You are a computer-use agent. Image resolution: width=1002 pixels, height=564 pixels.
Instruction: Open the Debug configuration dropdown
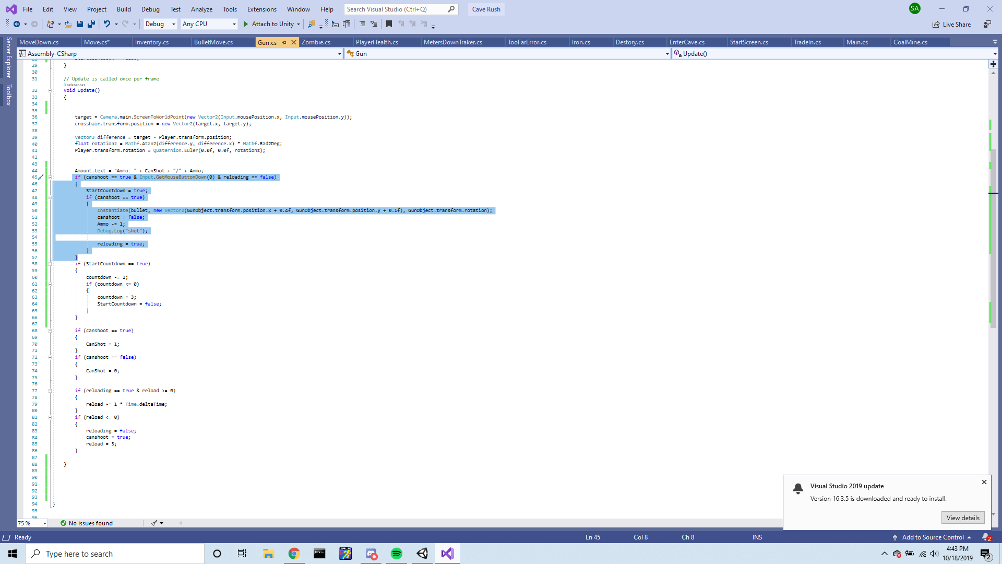[x=160, y=24]
